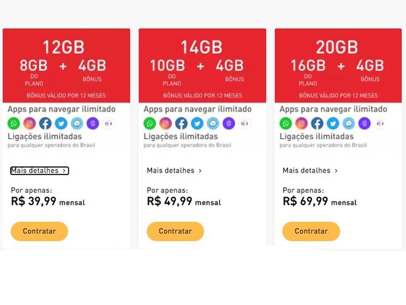Click Contratar for the R$ 69,99 plan
This screenshot has height=305, width=406.
click(311, 231)
